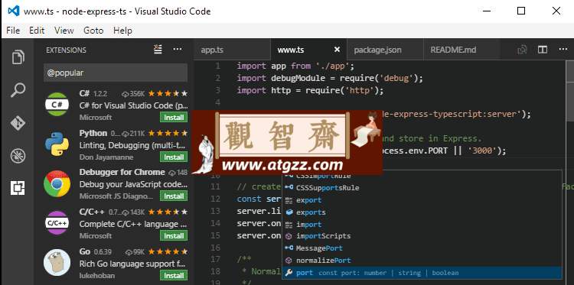
Task: Switch to the app.ts tab
Action: click(232, 50)
